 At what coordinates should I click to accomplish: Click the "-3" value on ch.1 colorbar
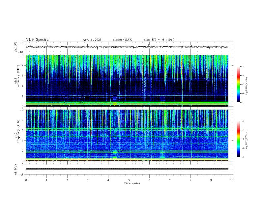pos(243,66)
